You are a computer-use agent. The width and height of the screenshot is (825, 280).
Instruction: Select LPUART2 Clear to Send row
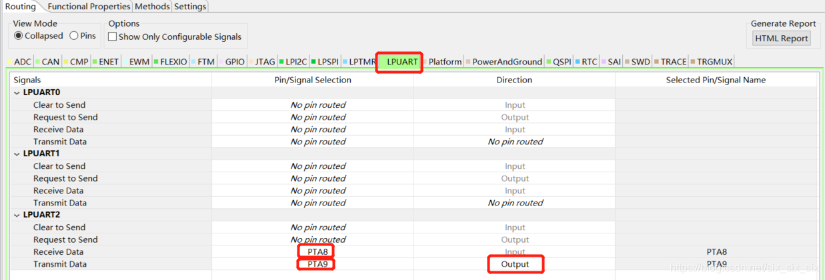click(413, 227)
